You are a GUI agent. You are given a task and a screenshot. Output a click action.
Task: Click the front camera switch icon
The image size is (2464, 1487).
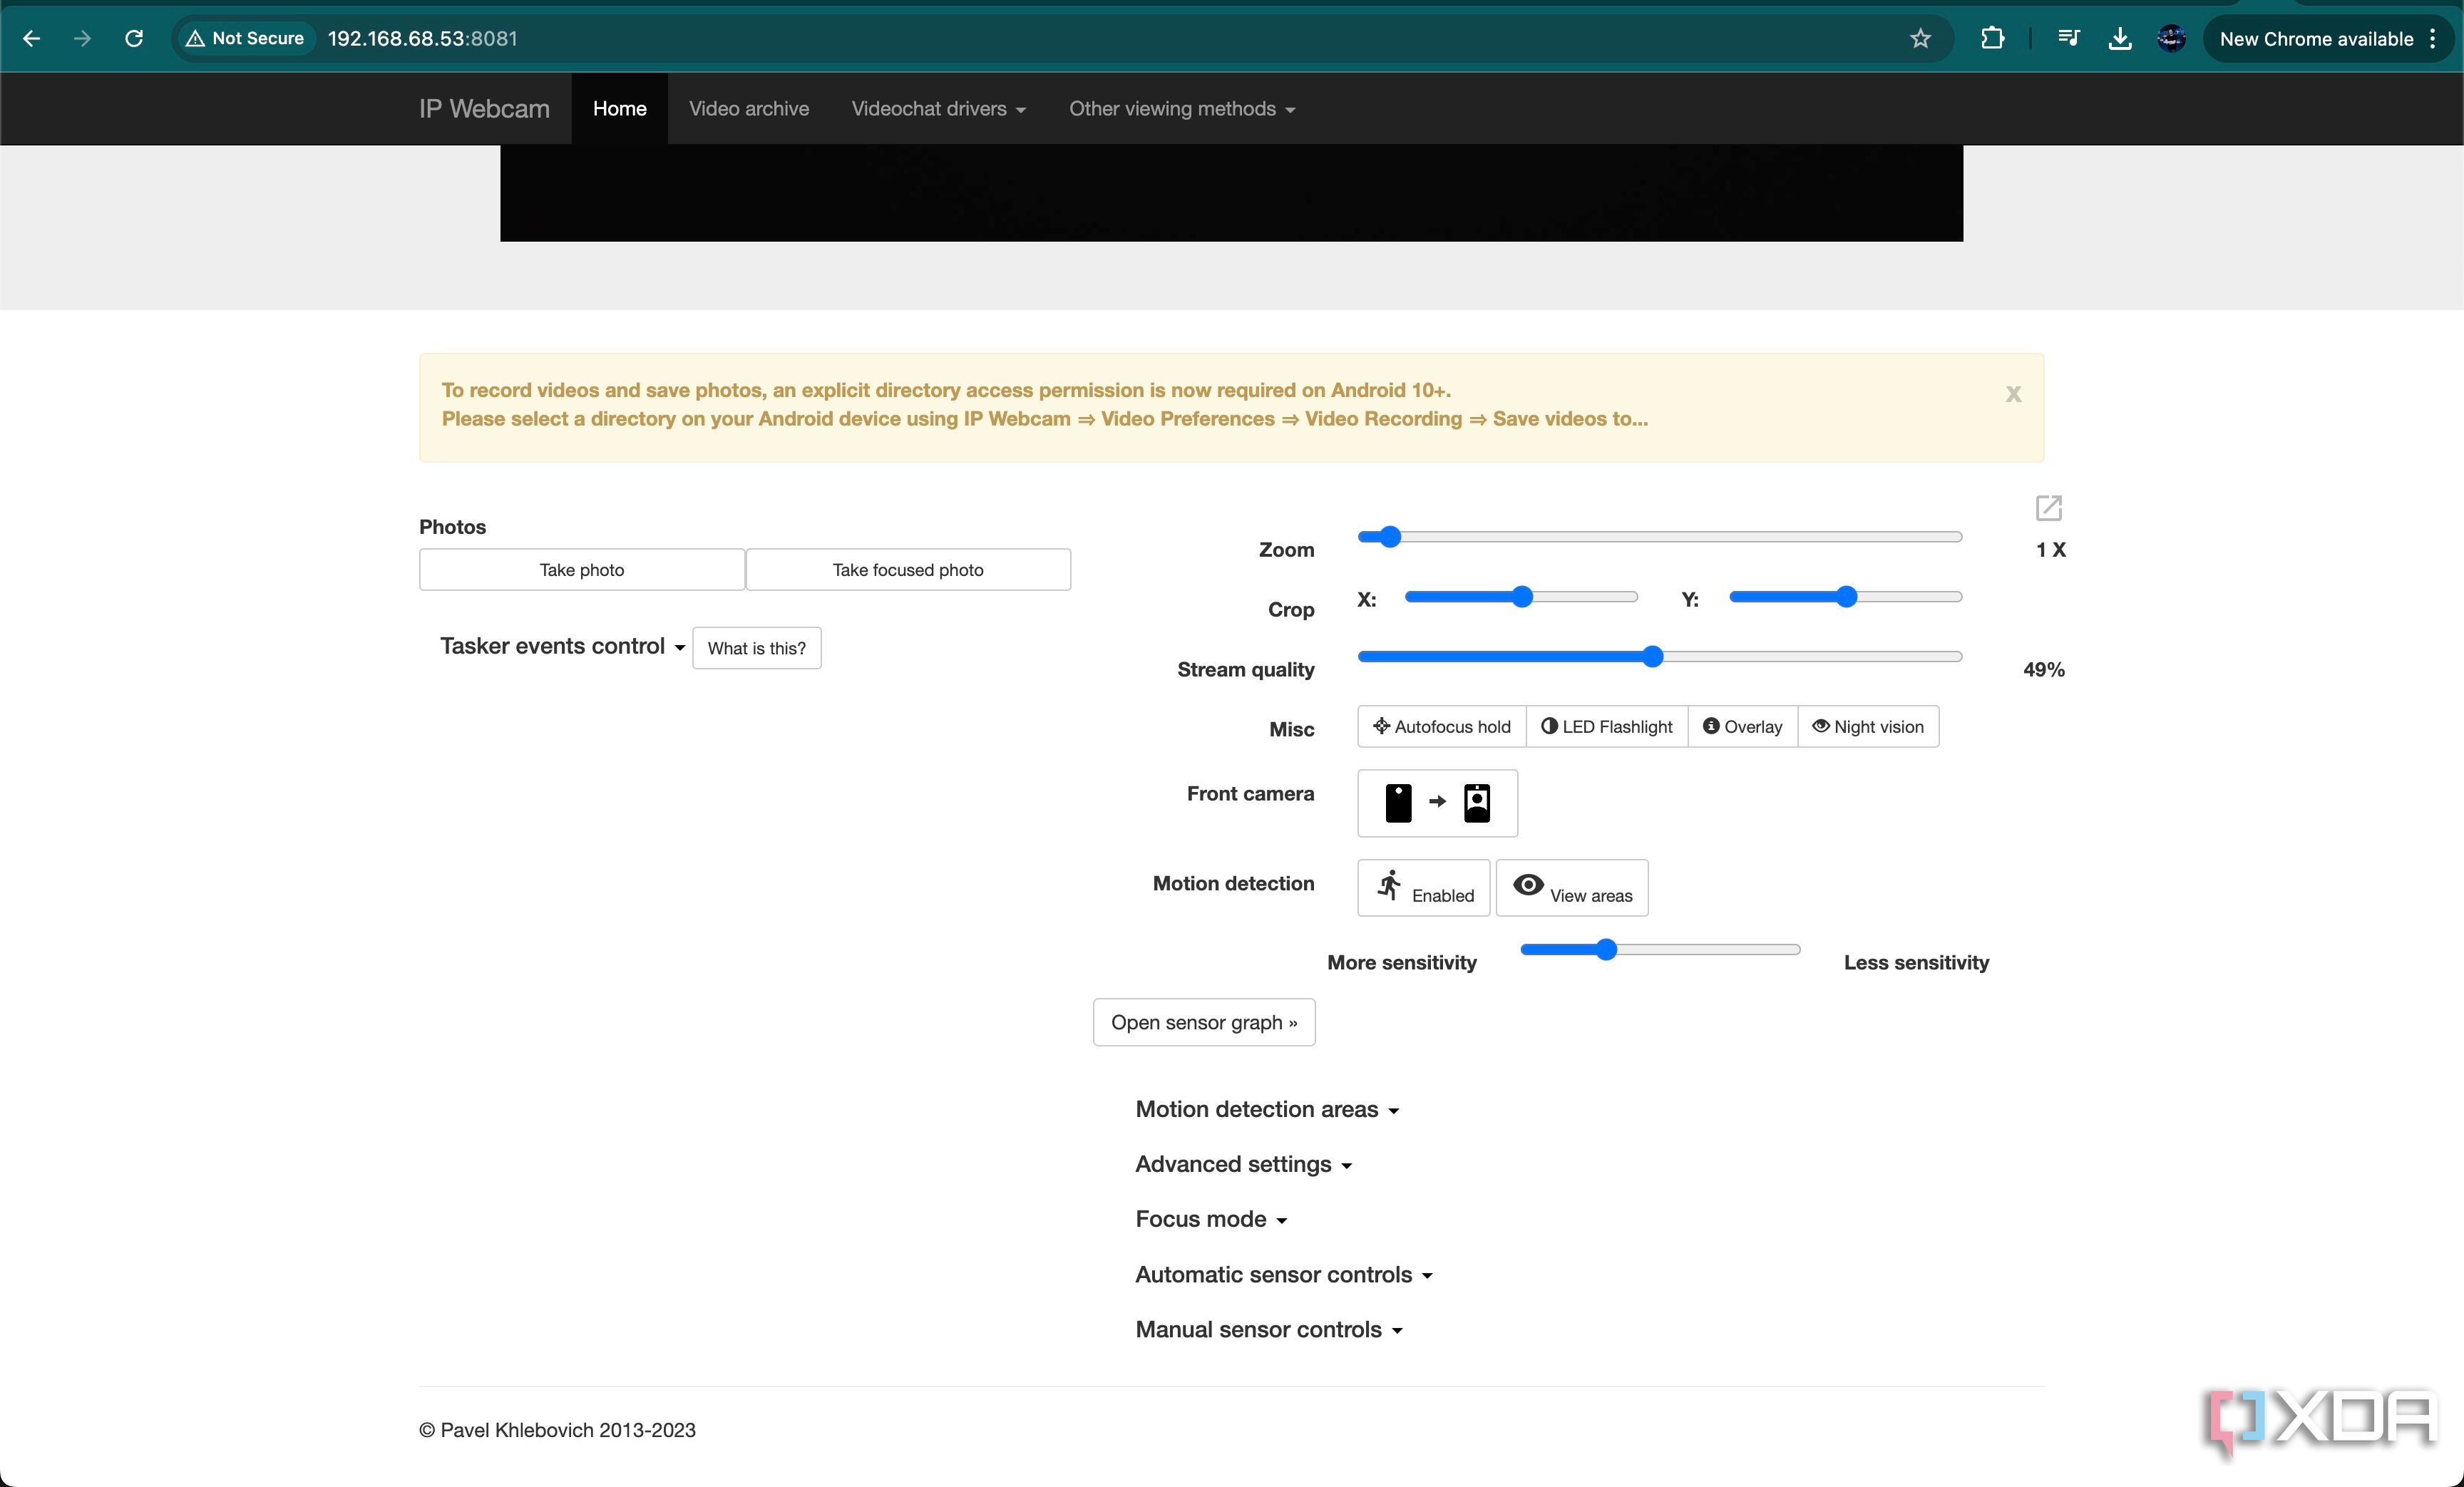tap(1437, 802)
